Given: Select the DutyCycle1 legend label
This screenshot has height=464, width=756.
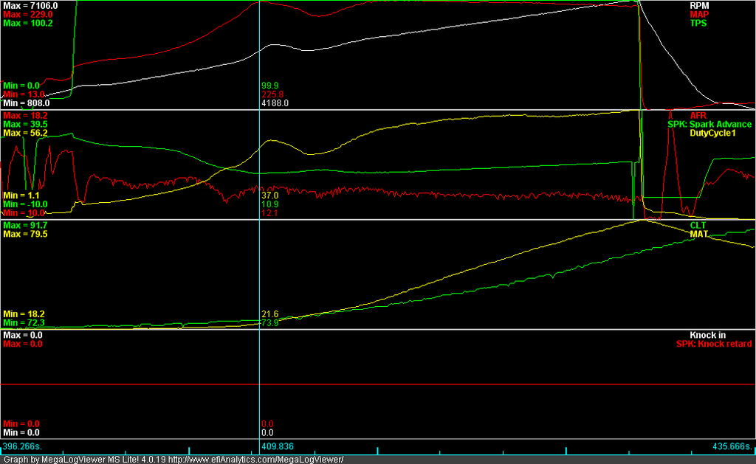Looking at the screenshot, I should 712,133.
